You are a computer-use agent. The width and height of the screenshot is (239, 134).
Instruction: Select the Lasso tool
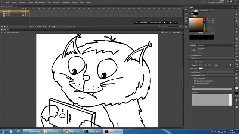(x=236, y=25)
